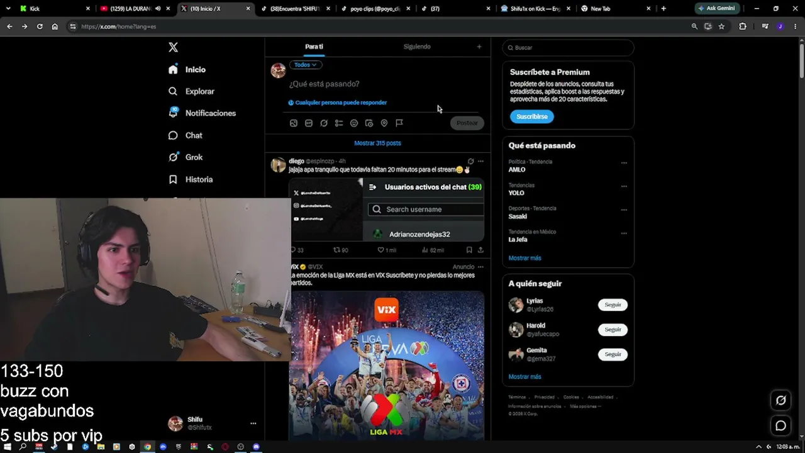This screenshot has height=453, width=805.
Task: Open the floating chat messages button
Action: click(780, 426)
